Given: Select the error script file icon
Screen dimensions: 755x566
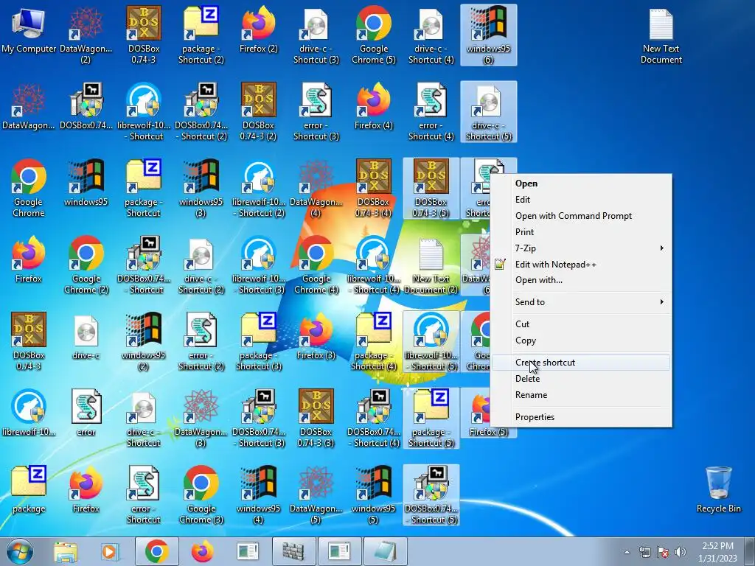Looking at the screenshot, I should tap(86, 413).
